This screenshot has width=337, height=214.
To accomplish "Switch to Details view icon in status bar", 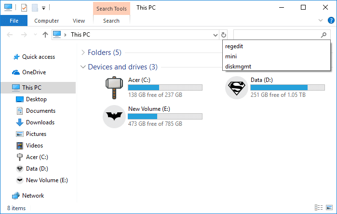I will [x=319, y=208].
